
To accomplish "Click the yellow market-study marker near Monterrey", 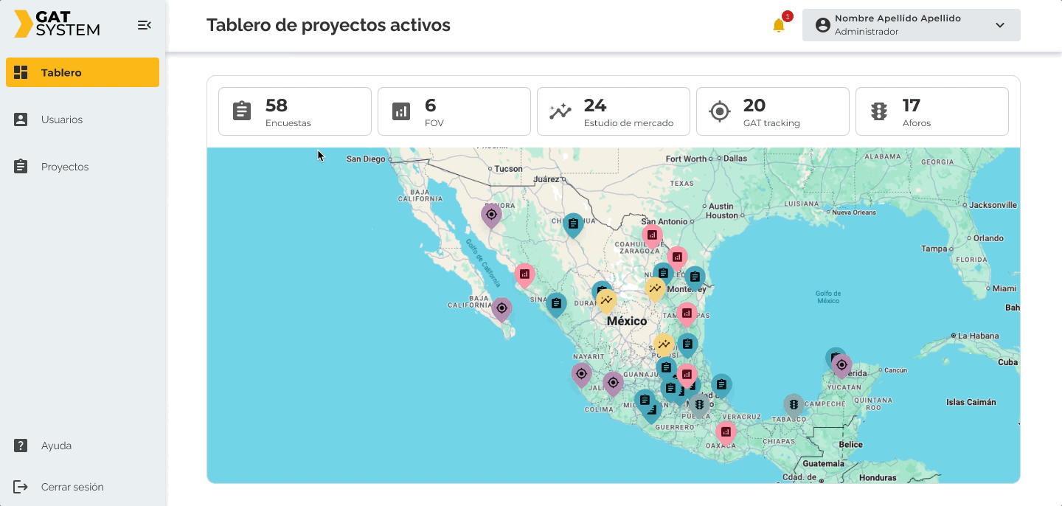I will [x=655, y=288].
